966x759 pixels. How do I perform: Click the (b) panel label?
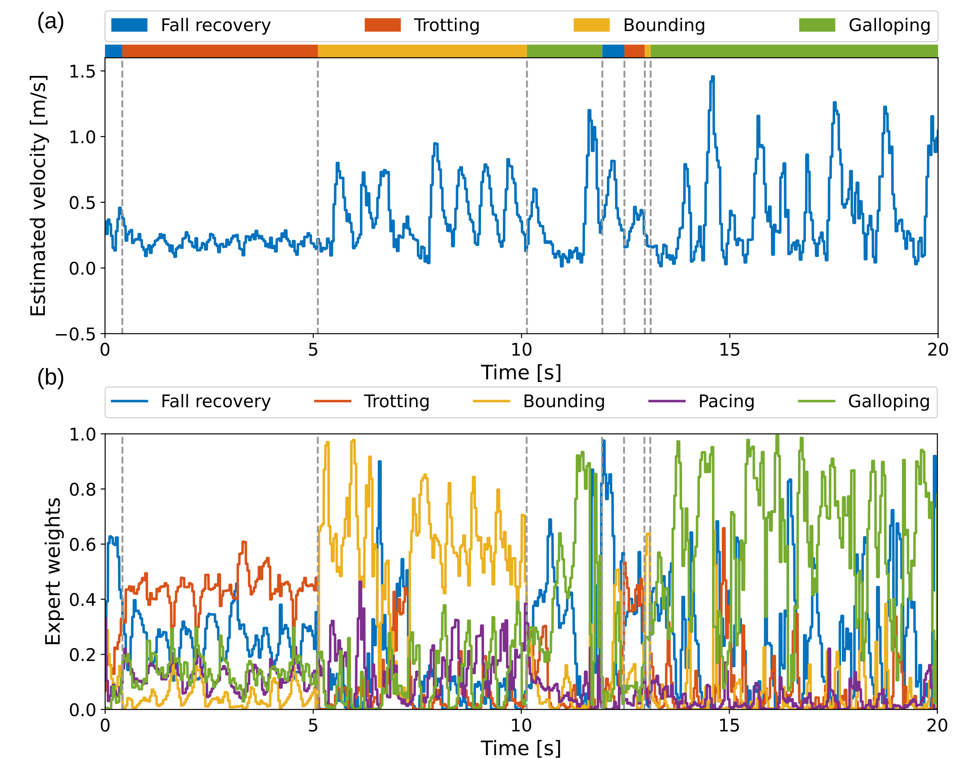click(x=51, y=378)
